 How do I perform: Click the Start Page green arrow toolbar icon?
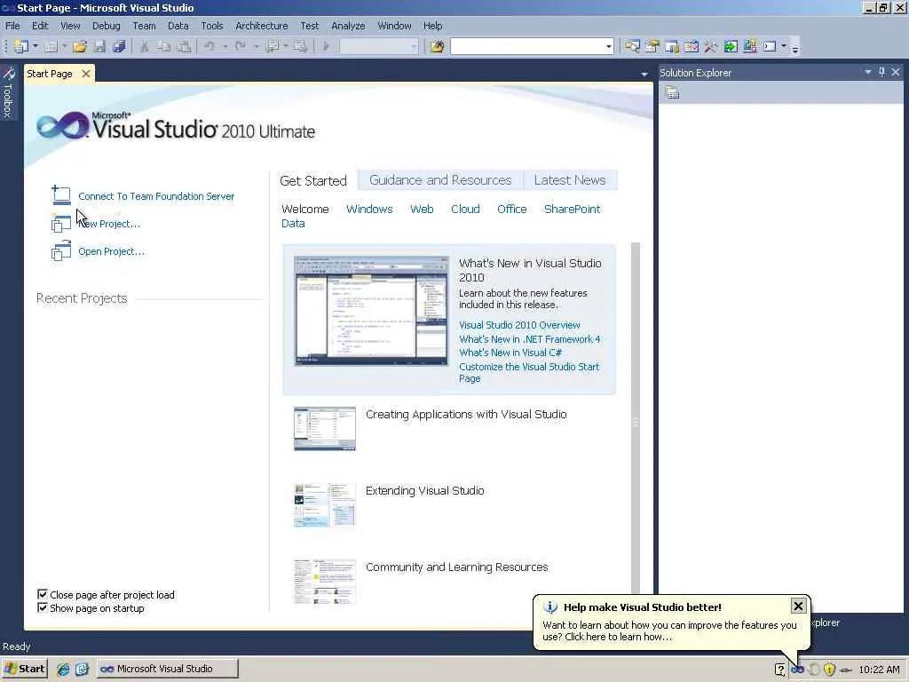tap(731, 46)
